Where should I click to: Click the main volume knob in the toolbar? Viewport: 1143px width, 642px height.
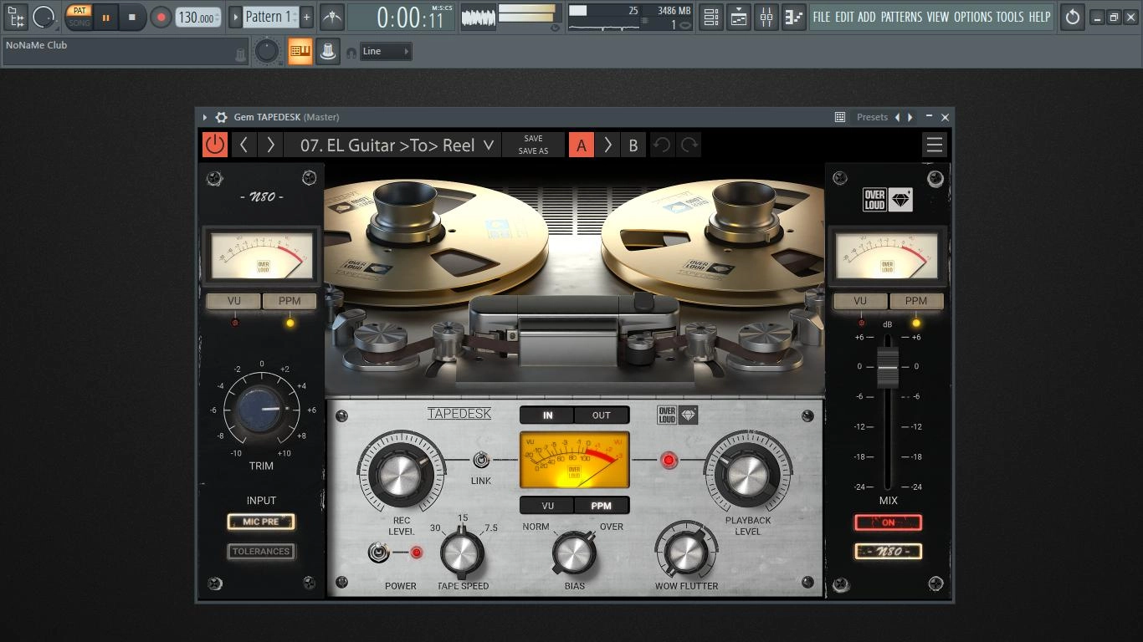44,16
